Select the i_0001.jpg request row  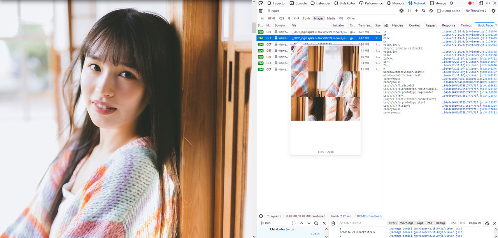(319, 32)
